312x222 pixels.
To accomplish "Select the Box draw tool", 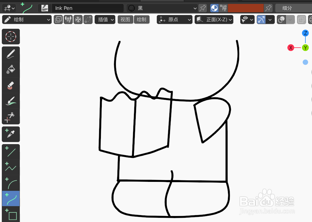I will [x=11, y=215].
